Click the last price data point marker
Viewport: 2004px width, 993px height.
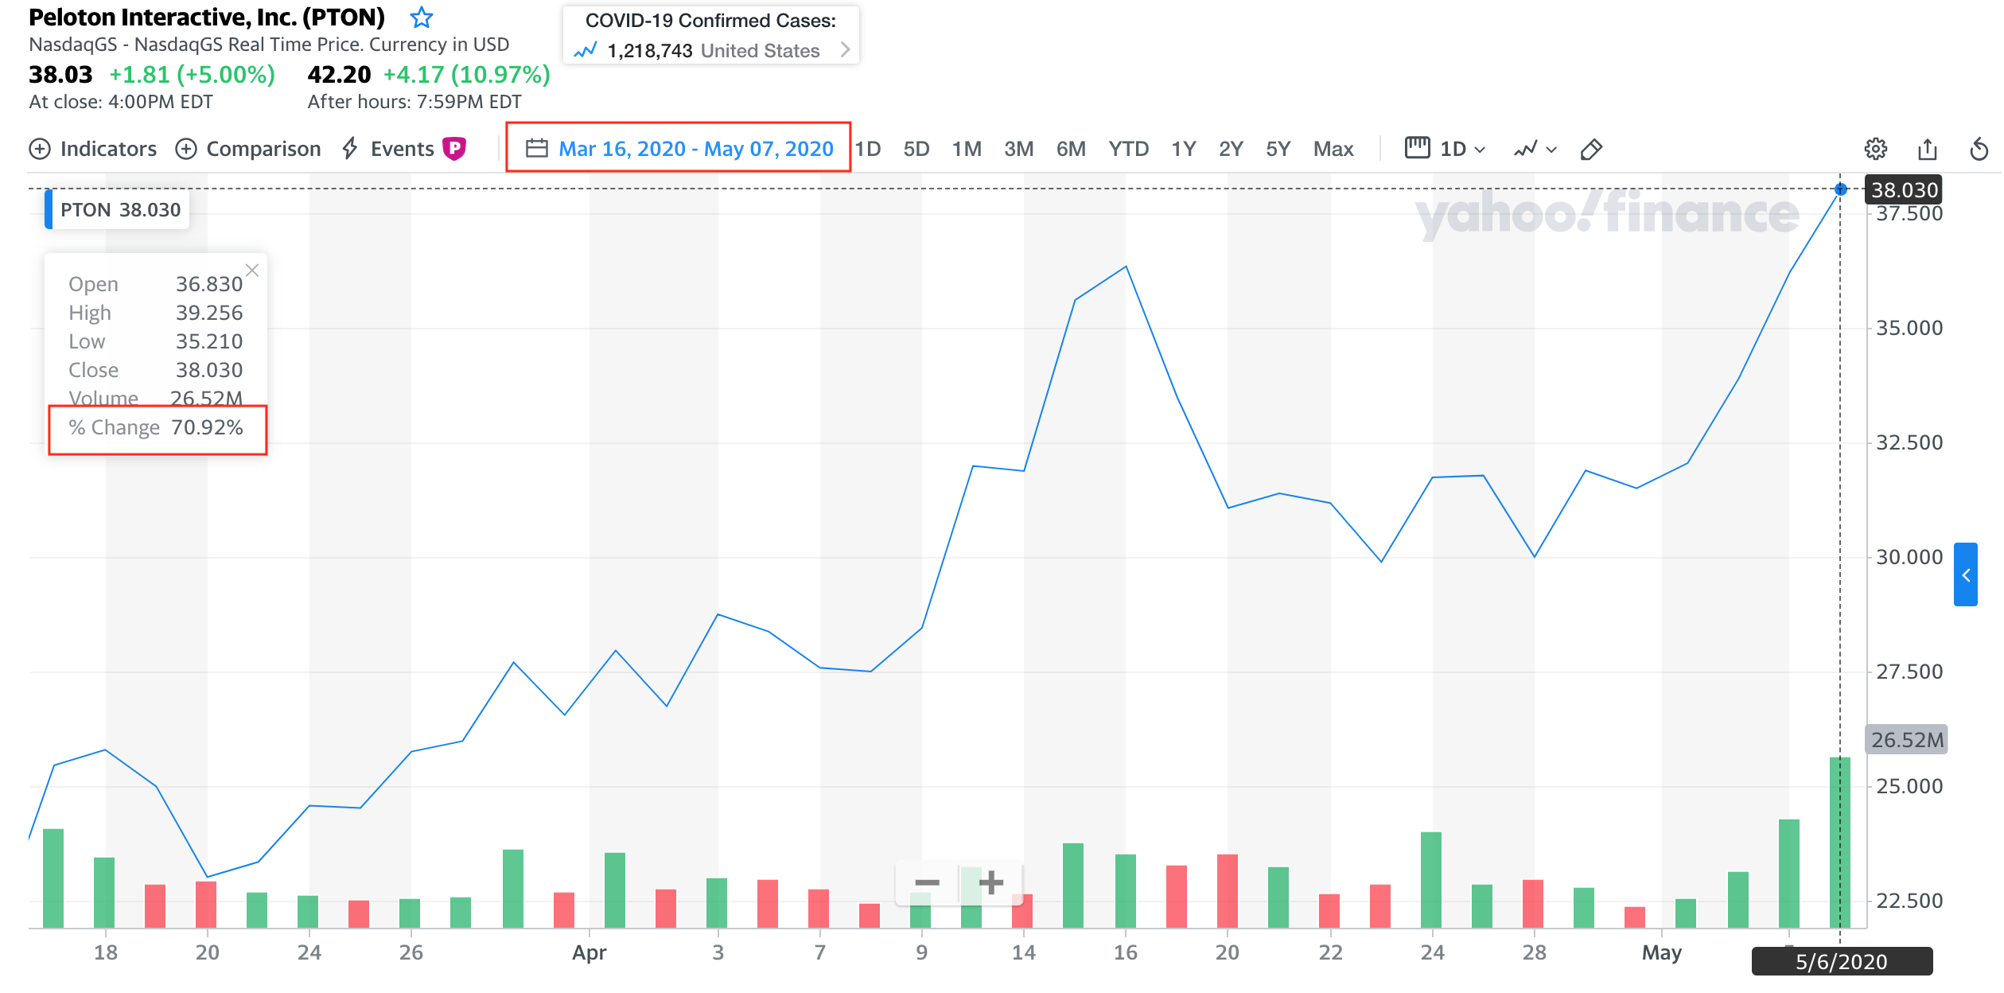pyautogui.click(x=1840, y=189)
